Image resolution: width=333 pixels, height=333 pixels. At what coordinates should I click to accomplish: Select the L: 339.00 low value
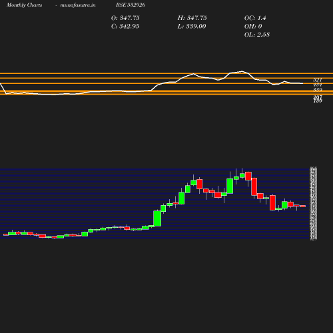192,27
